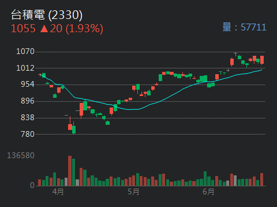
Task: Click the 5月 date axis marker
Action: (x=133, y=191)
